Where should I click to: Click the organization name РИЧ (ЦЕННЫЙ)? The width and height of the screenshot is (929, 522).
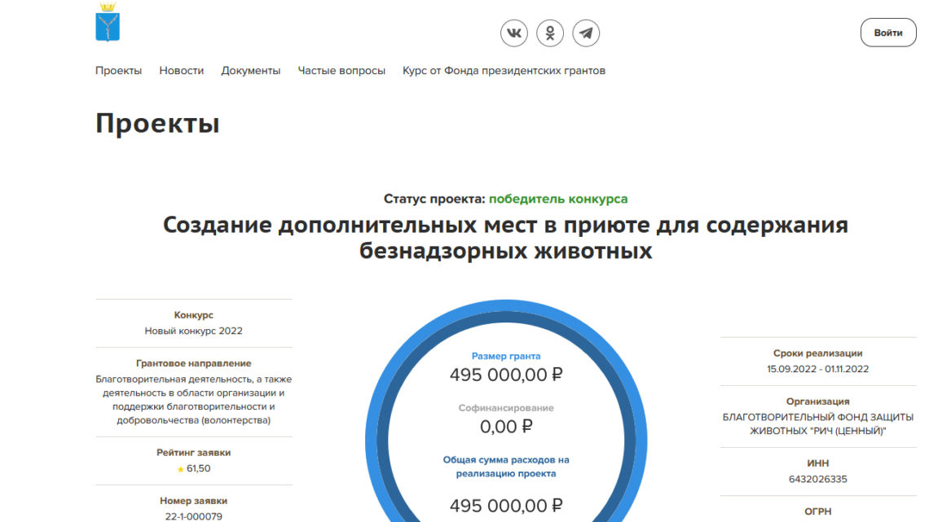[817, 423]
